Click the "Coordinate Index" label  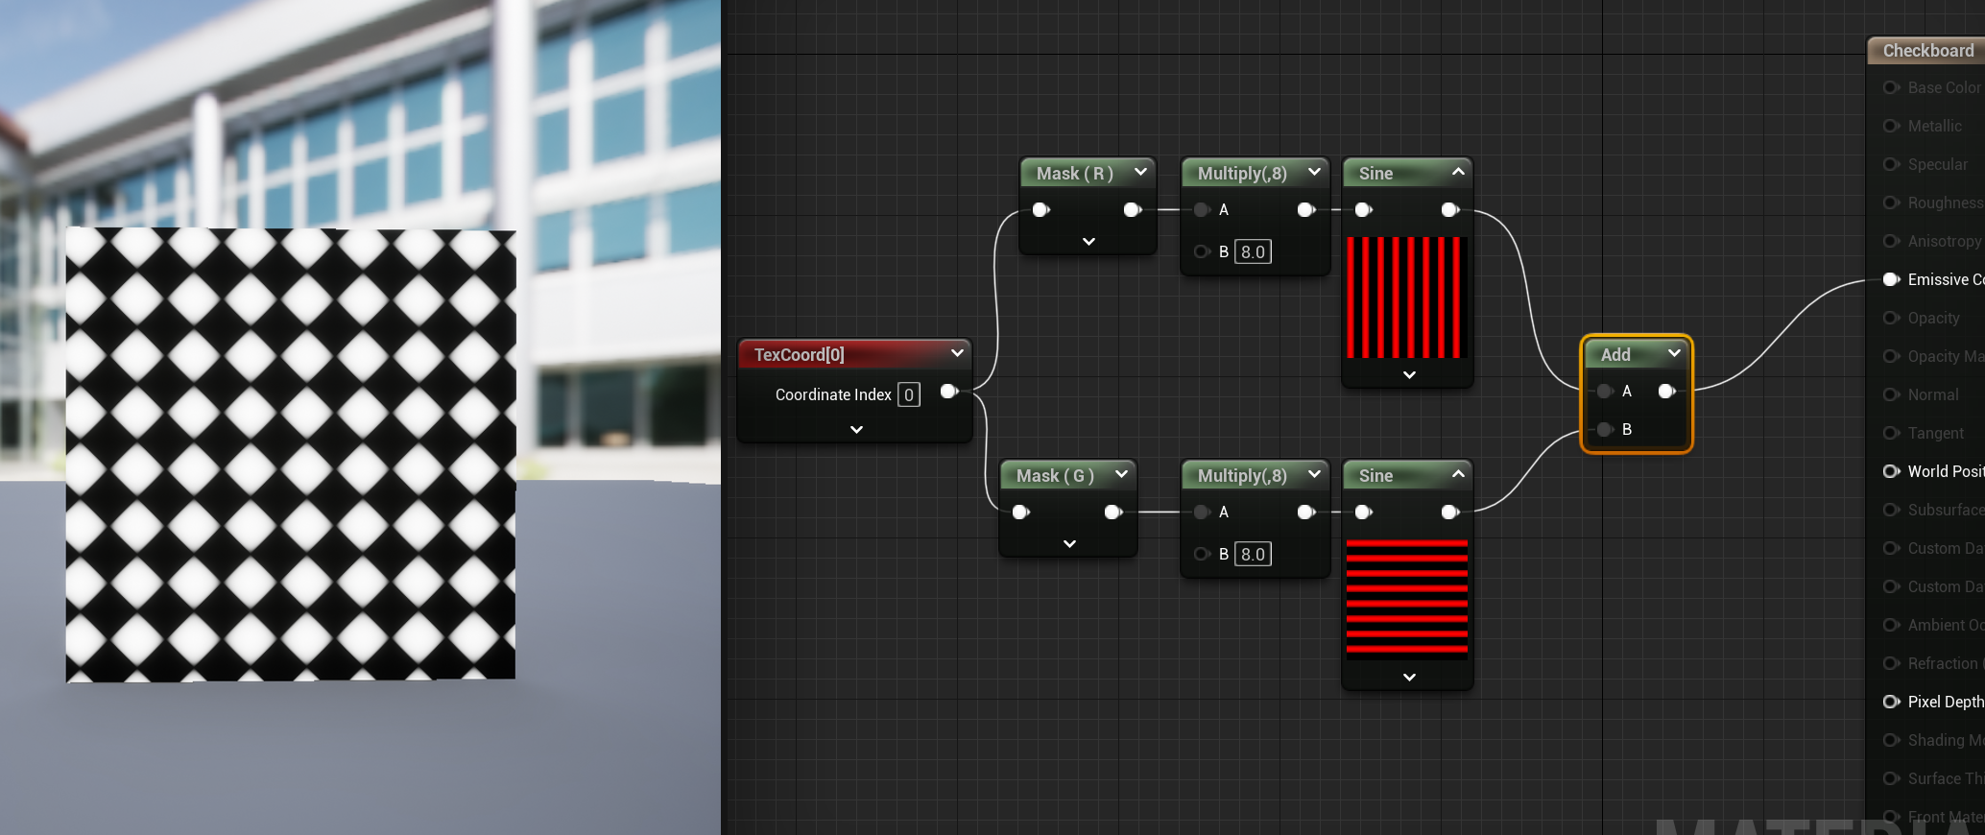coord(833,394)
